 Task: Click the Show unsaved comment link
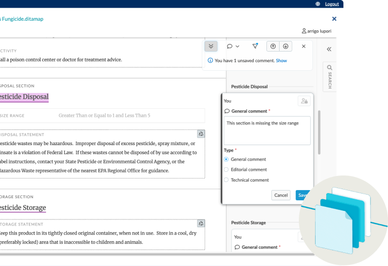(x=281, y=61)
